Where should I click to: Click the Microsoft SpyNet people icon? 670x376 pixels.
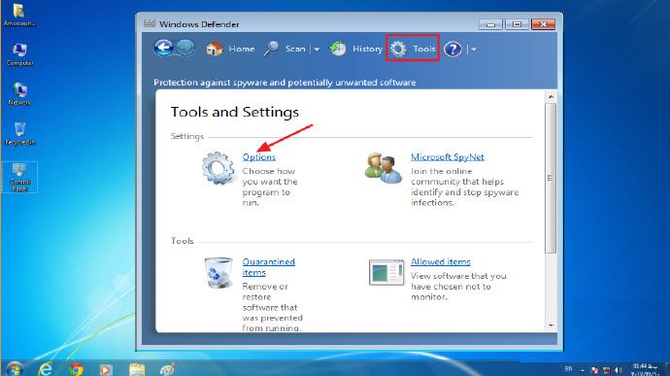click(384, 168)
